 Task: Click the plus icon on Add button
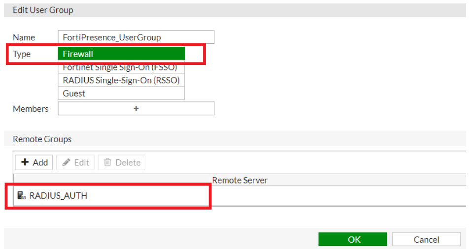[25, 162]
